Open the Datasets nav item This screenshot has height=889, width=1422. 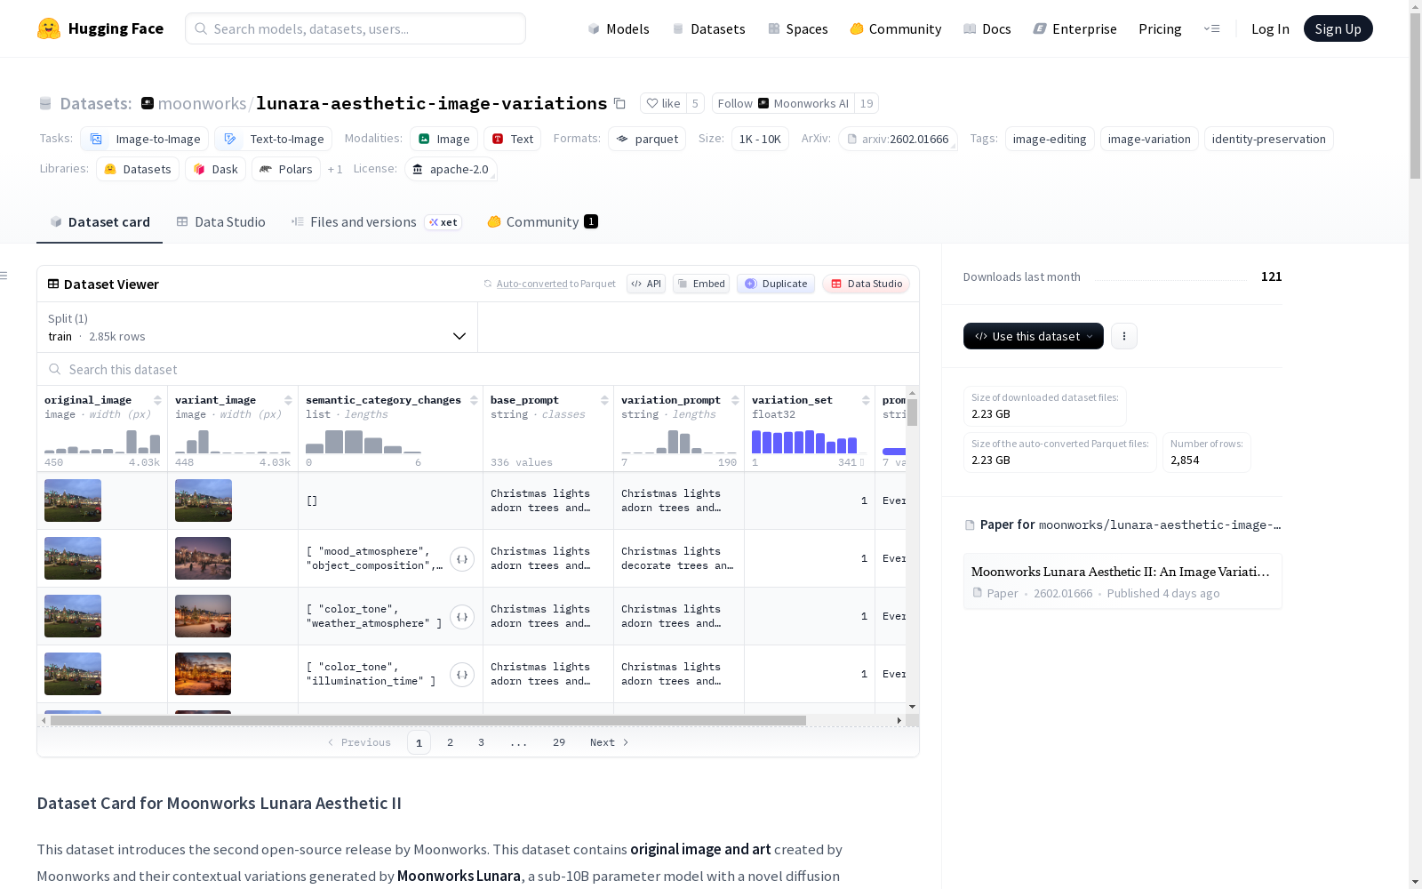[x=708, y=28]
